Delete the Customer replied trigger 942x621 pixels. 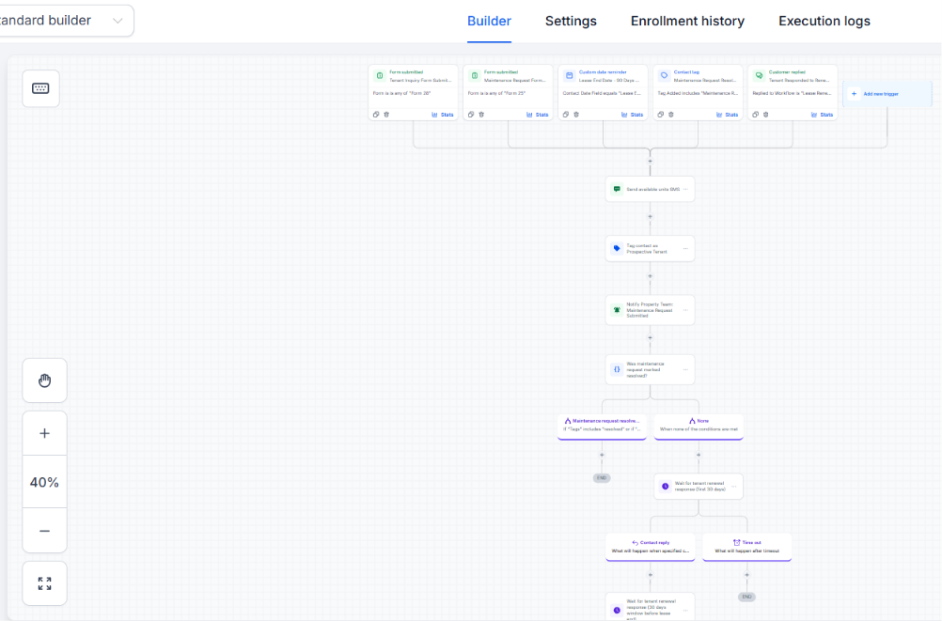tap(766, 114)
